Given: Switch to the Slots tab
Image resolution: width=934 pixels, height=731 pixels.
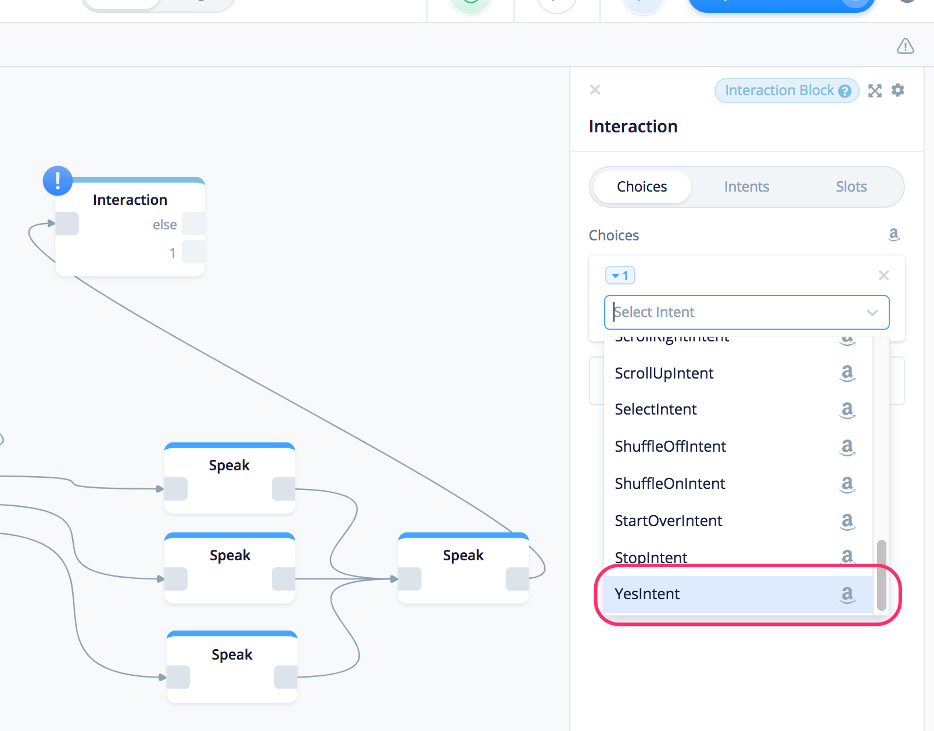Looking at the screenshot, I should pos(851,186).
